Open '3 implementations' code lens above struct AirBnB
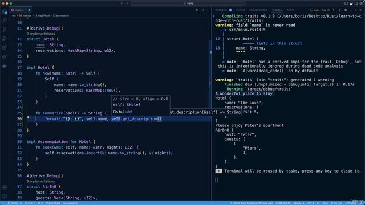Image resolution: width=365 pixels, height=205 pixels. pyautogui.click(x=40, y=181)
